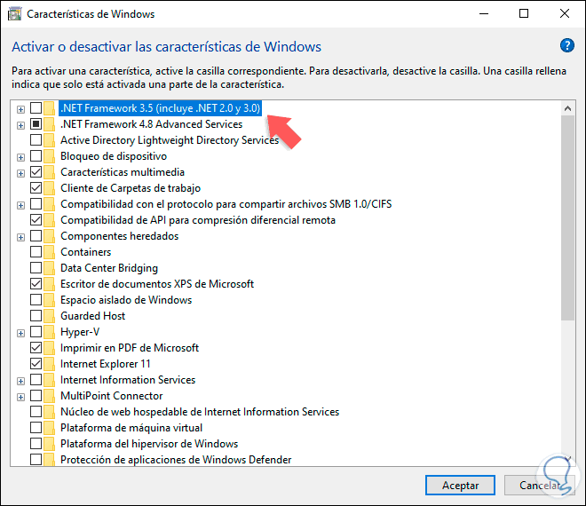Enable Plataforma de máquina virtual checkbox
The image size is (586, 506).
click(36, 428)
